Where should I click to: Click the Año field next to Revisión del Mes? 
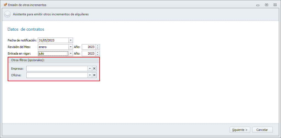pos(89,47)
